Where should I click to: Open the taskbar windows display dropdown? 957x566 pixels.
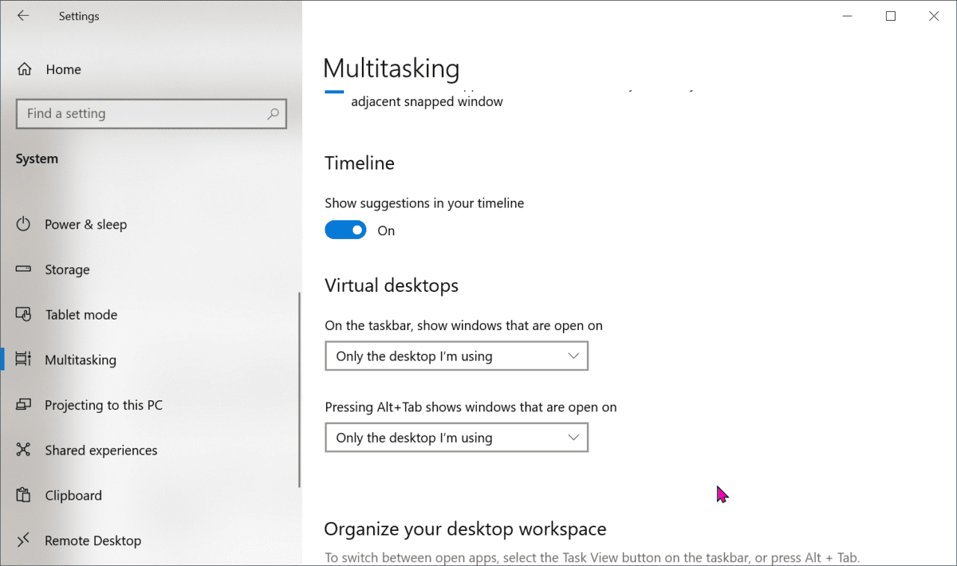456,356
